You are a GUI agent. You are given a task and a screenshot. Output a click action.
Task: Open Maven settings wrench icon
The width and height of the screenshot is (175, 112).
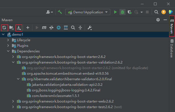(x=90, y=28)
